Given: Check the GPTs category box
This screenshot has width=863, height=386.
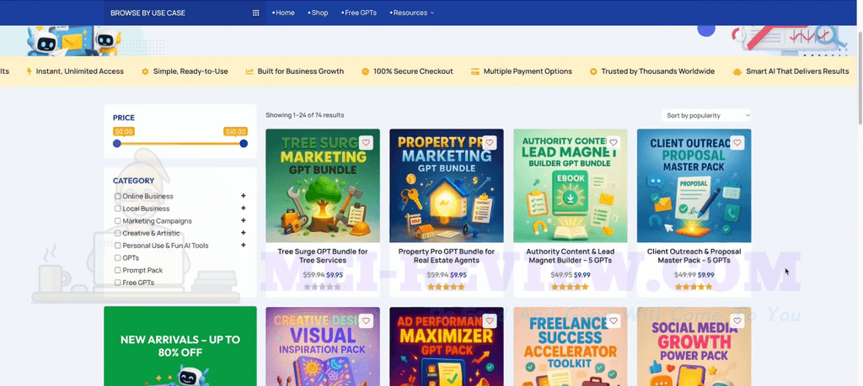Looking at the screenshot, I should tap(117, 258).
